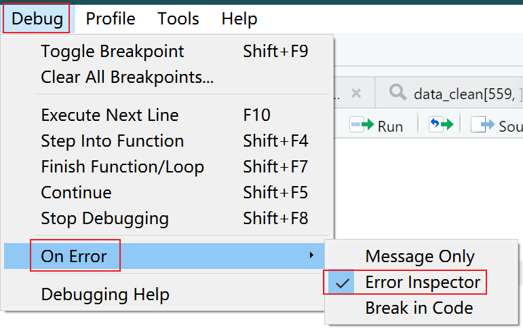Viewport: 523px width, 328px height.
Task: Click the Run button icon
Action: tap(376, 126)
